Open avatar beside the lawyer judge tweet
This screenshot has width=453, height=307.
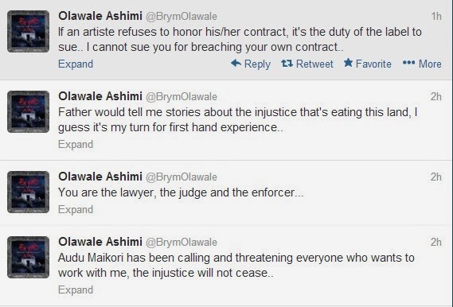click(28, 192)
